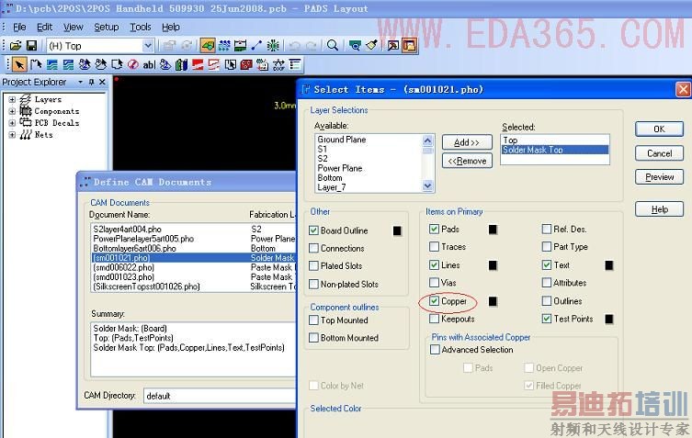Image resolution: width=692 pixels, height=438 pixels.
Task: Confirm with the OK button
Action: click(659, 129)
